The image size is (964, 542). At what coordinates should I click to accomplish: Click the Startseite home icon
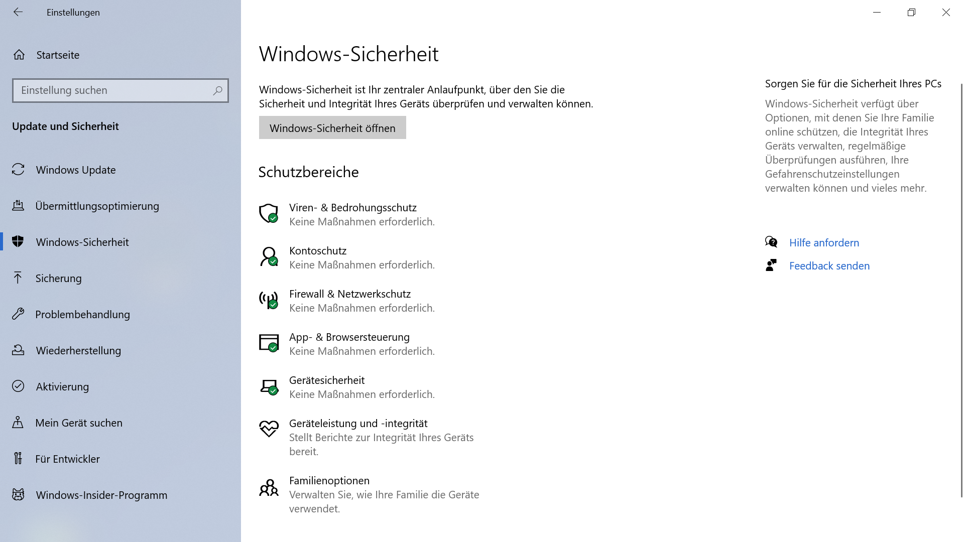[x=19, y=55]
